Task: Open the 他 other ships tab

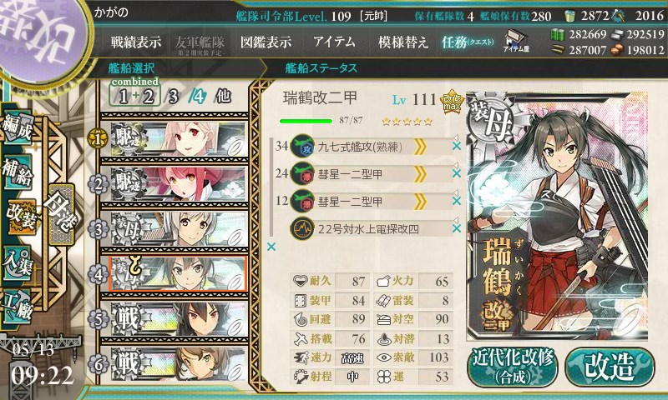Action: pyautogui.click(x=223, y=97)
